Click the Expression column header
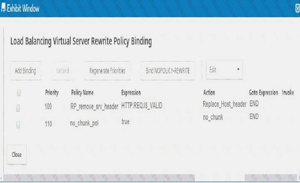This screenshot has width=300, height=183. tap(131, 93)
